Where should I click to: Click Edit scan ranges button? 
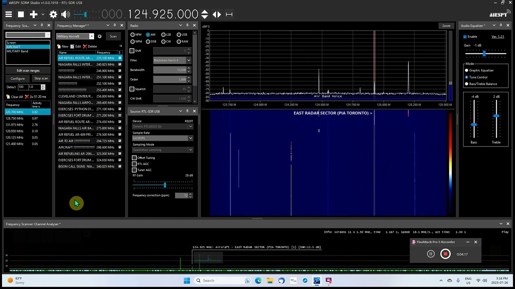(x=28, y=71)
